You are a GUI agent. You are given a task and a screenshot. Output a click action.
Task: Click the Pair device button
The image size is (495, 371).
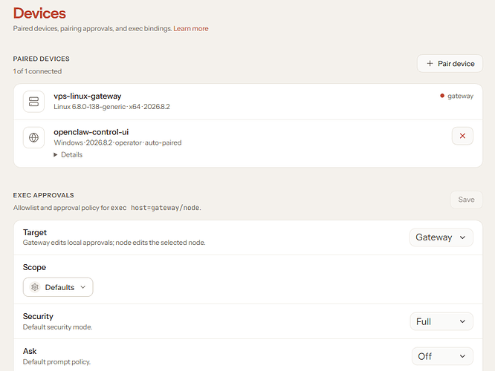click(450, 63)
